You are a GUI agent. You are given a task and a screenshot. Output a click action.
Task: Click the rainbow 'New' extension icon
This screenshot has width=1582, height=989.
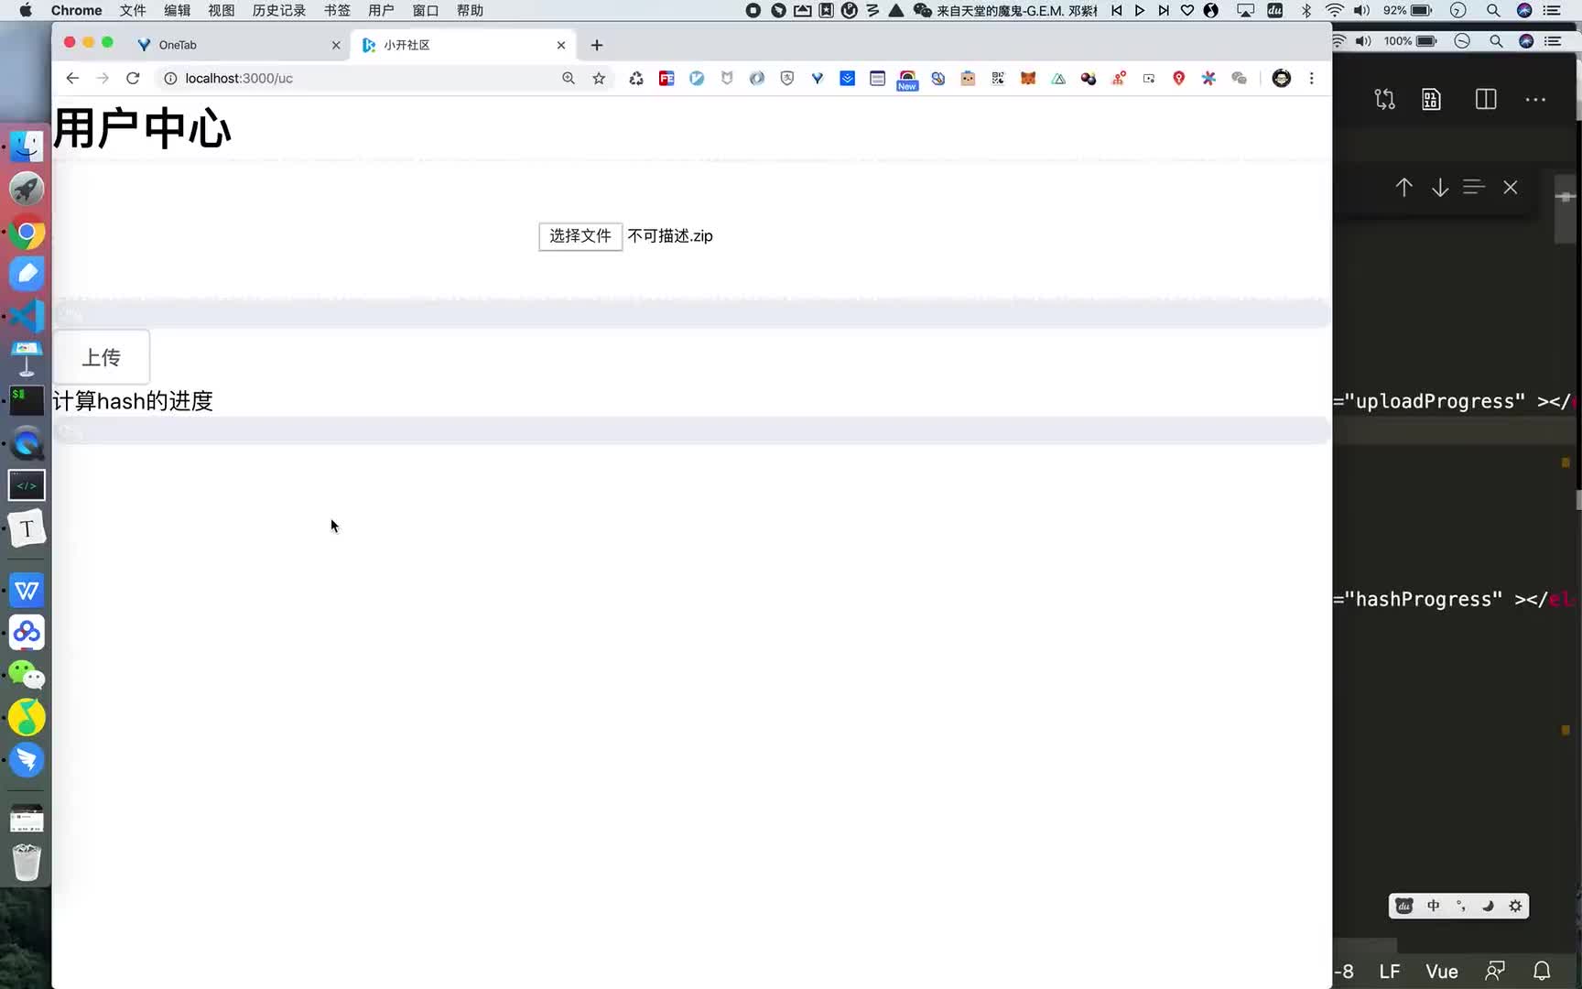pos(907,81)
